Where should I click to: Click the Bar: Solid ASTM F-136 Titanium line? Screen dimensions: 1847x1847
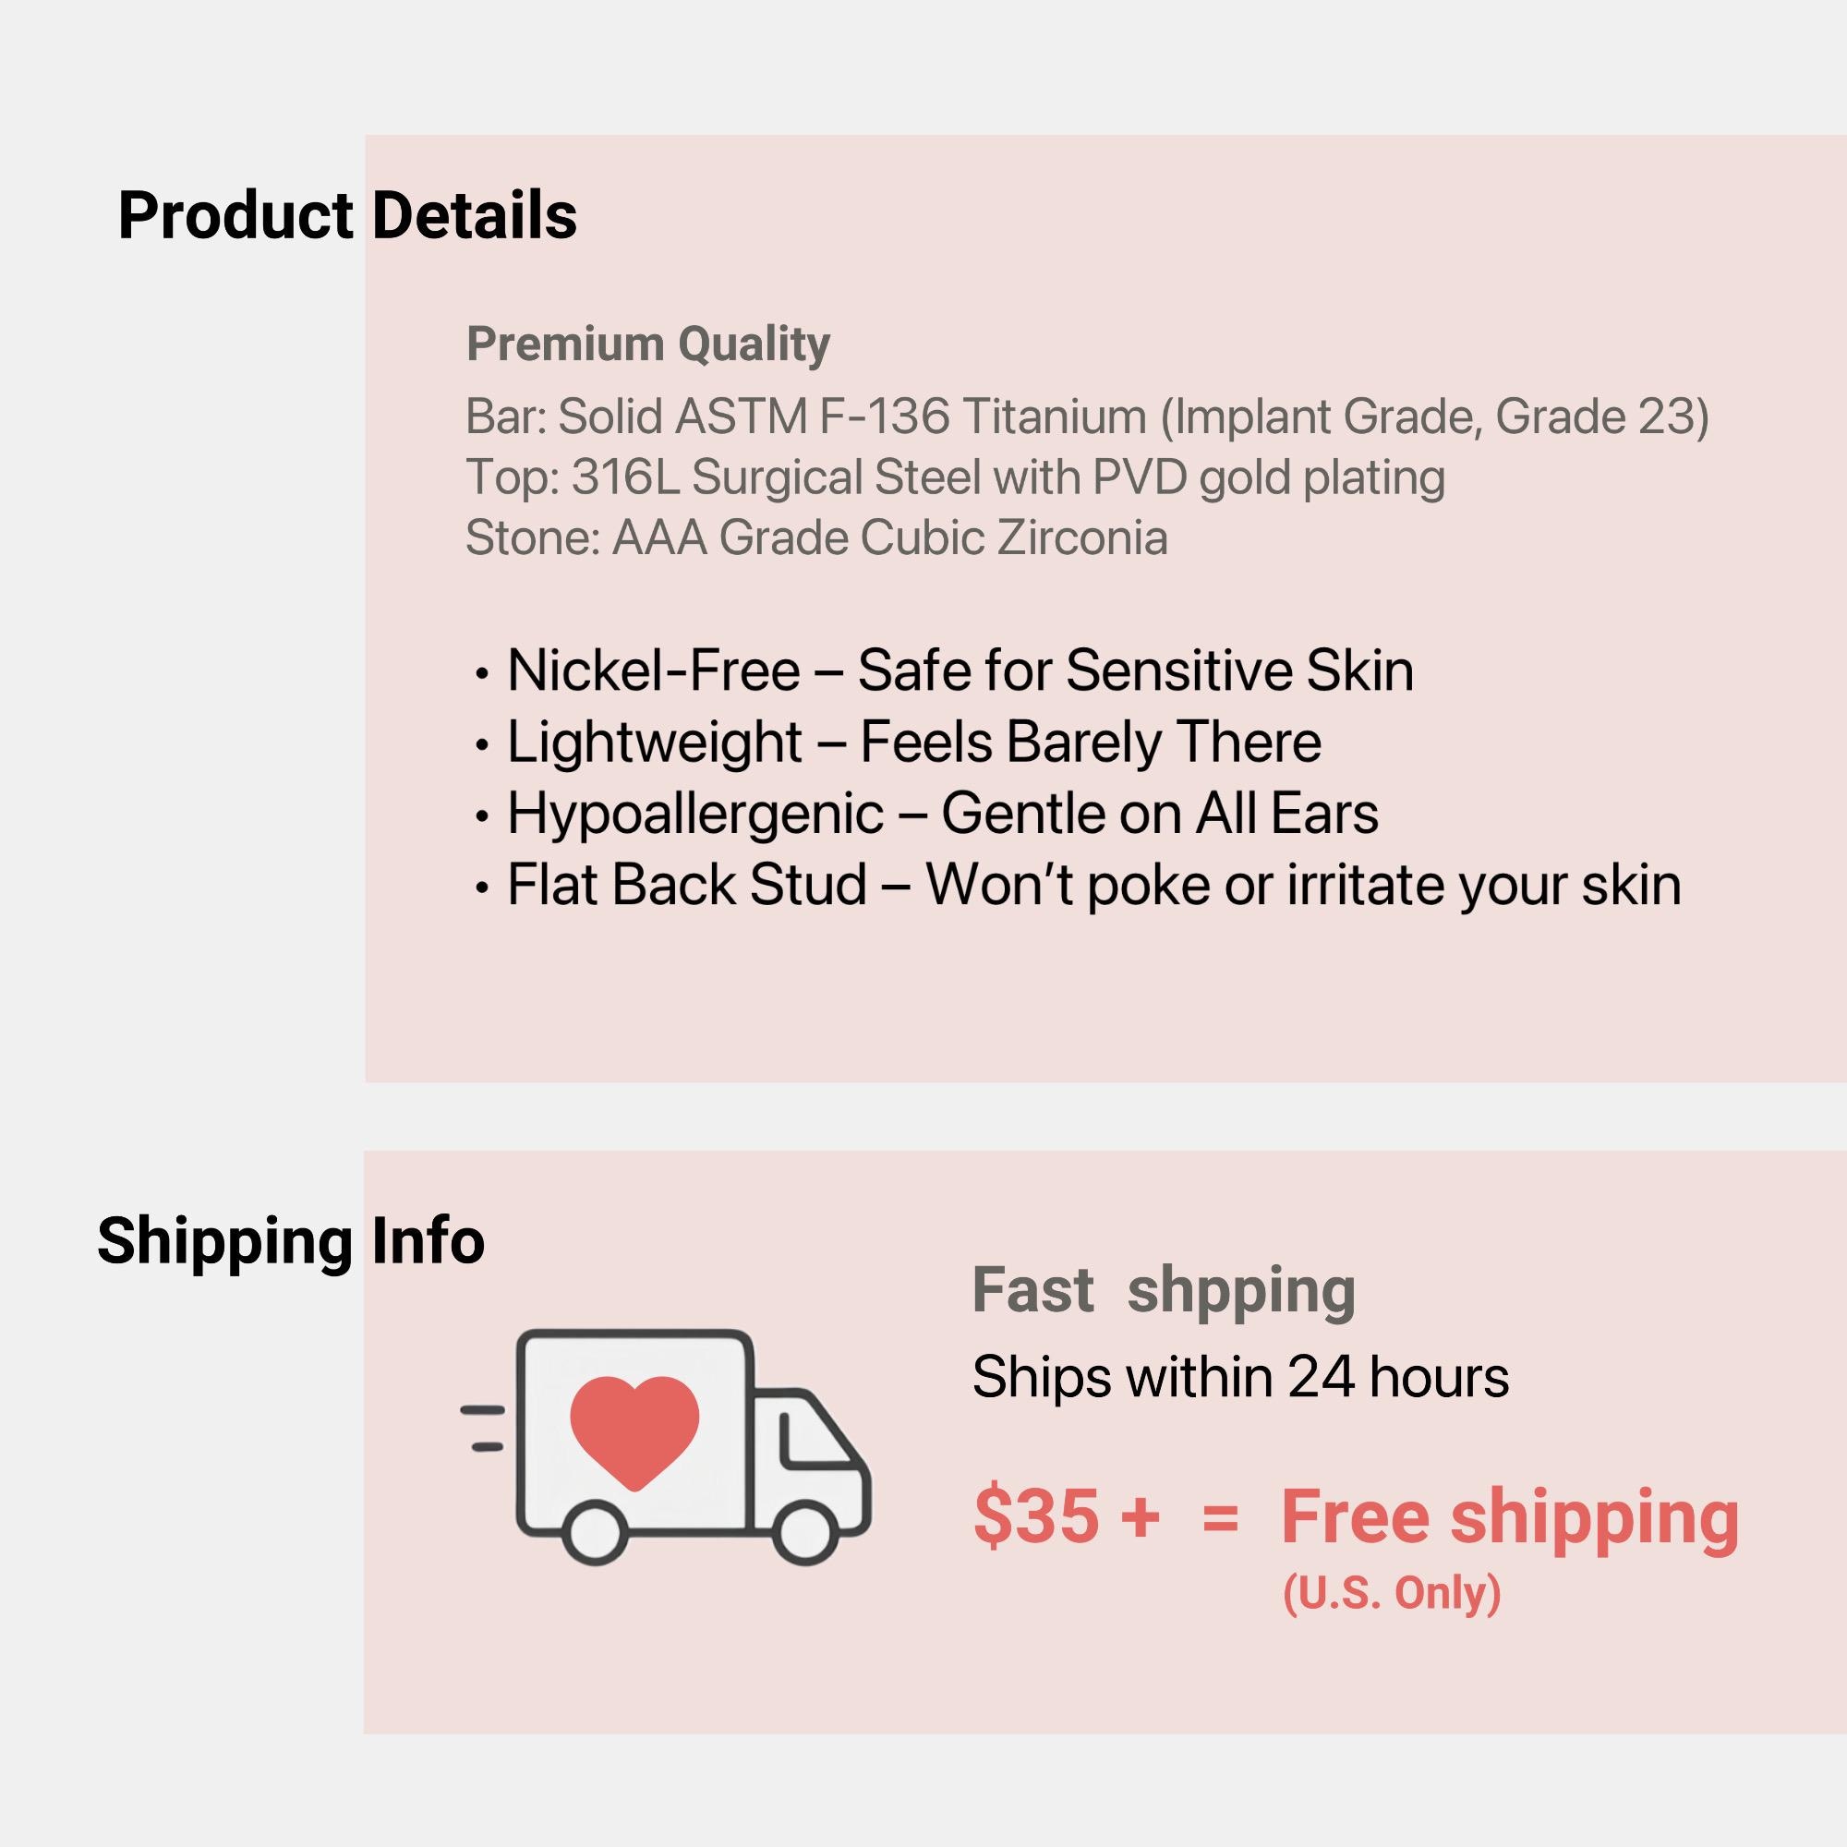pos(1087,416)
